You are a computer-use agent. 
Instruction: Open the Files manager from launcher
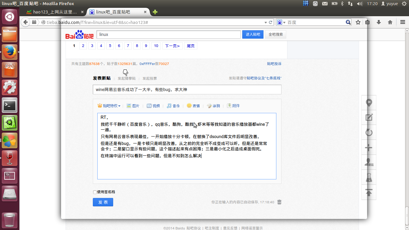[x=10, y=34]
